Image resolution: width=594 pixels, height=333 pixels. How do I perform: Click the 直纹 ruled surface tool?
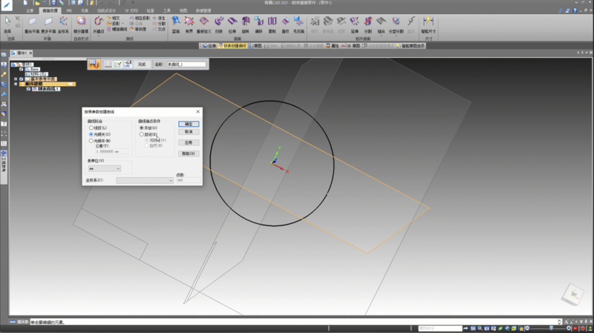tap(285, 24)
